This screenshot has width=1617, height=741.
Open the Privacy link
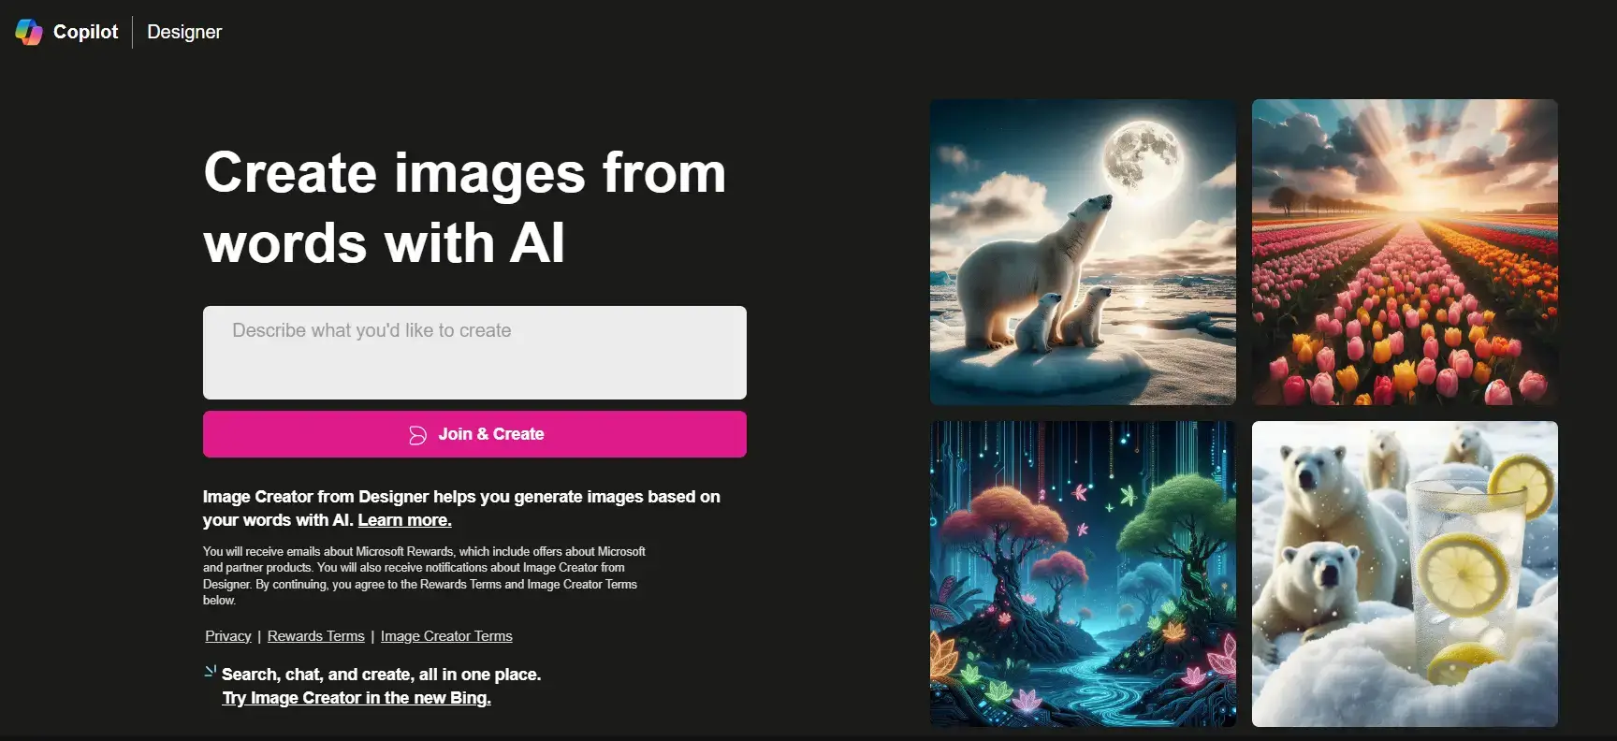coord(228,636)
